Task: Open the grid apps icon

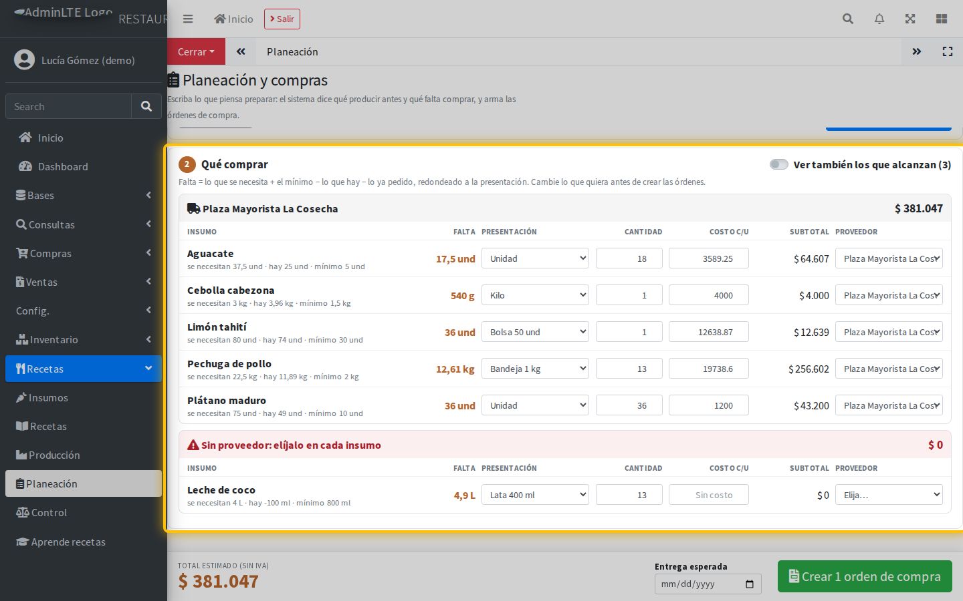Action: point(942,19)
